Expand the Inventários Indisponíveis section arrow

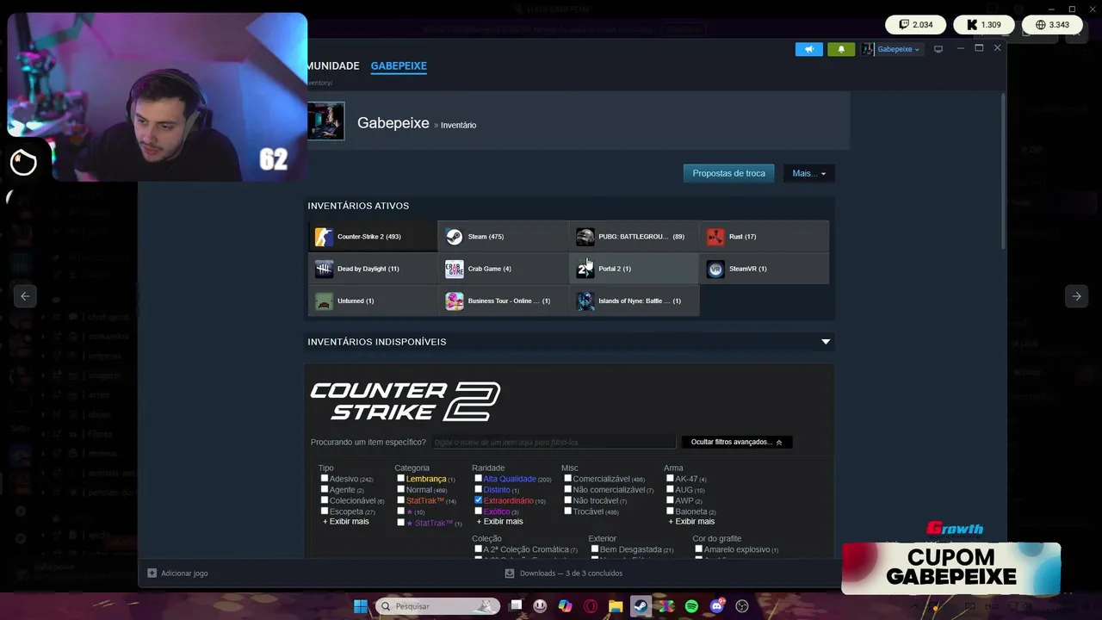click(x=826, y=342)
